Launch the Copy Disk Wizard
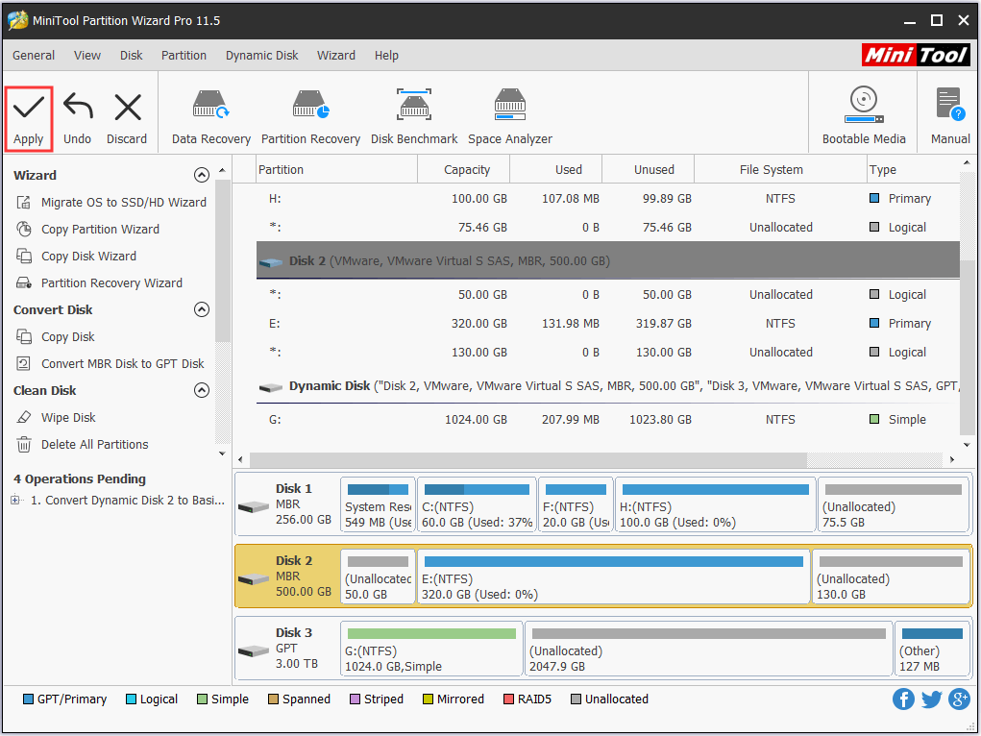981x736 pixels. 76,256
